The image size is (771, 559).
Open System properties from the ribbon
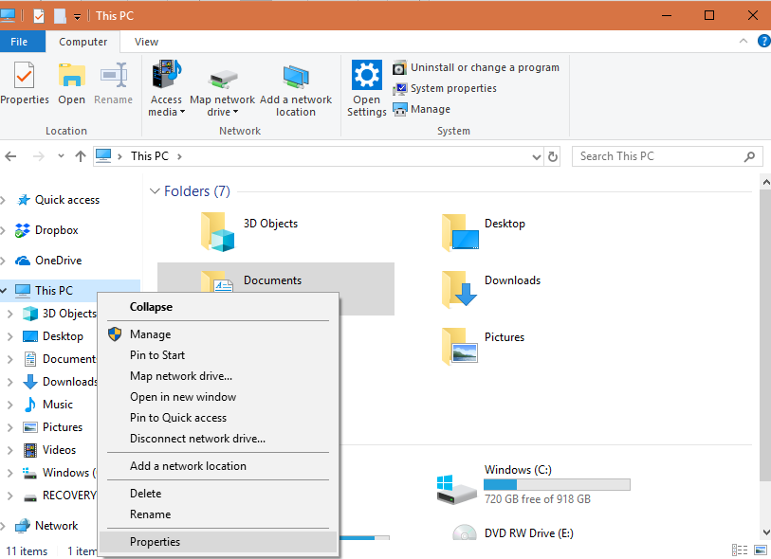click(x=445, y=88)
